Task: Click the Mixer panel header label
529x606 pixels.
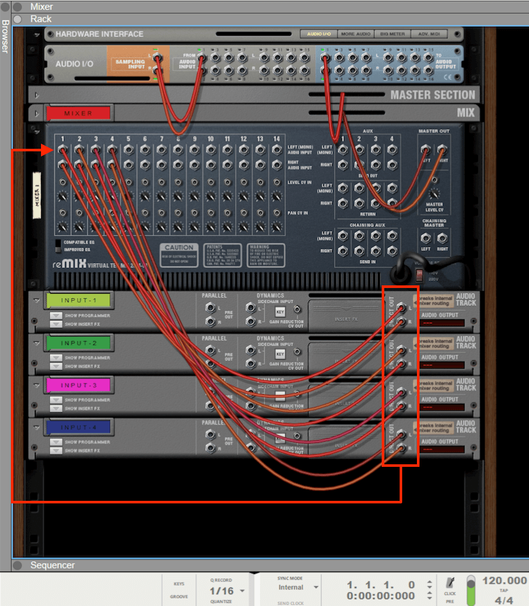Action: (x=42, y=6)
